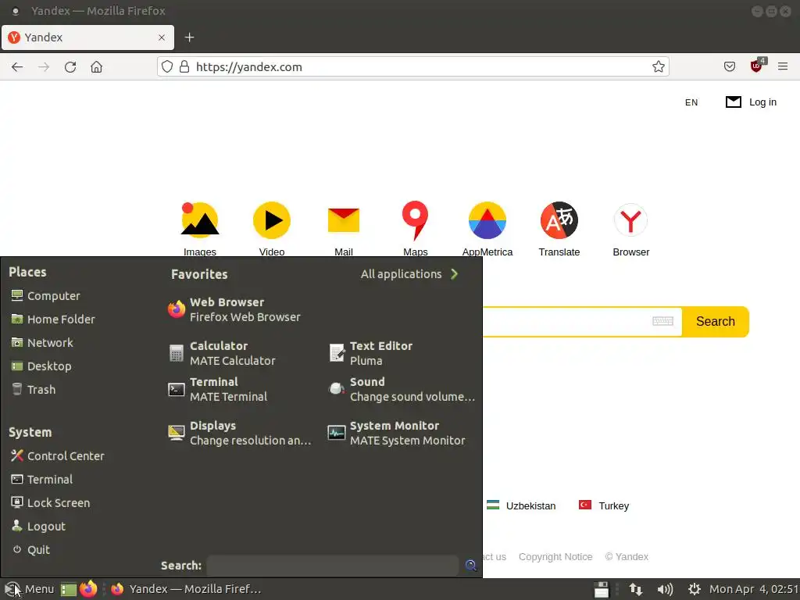The width and height of the screenshot is (800, 600).
Task: Reload the current page
Action: (70, 67)
